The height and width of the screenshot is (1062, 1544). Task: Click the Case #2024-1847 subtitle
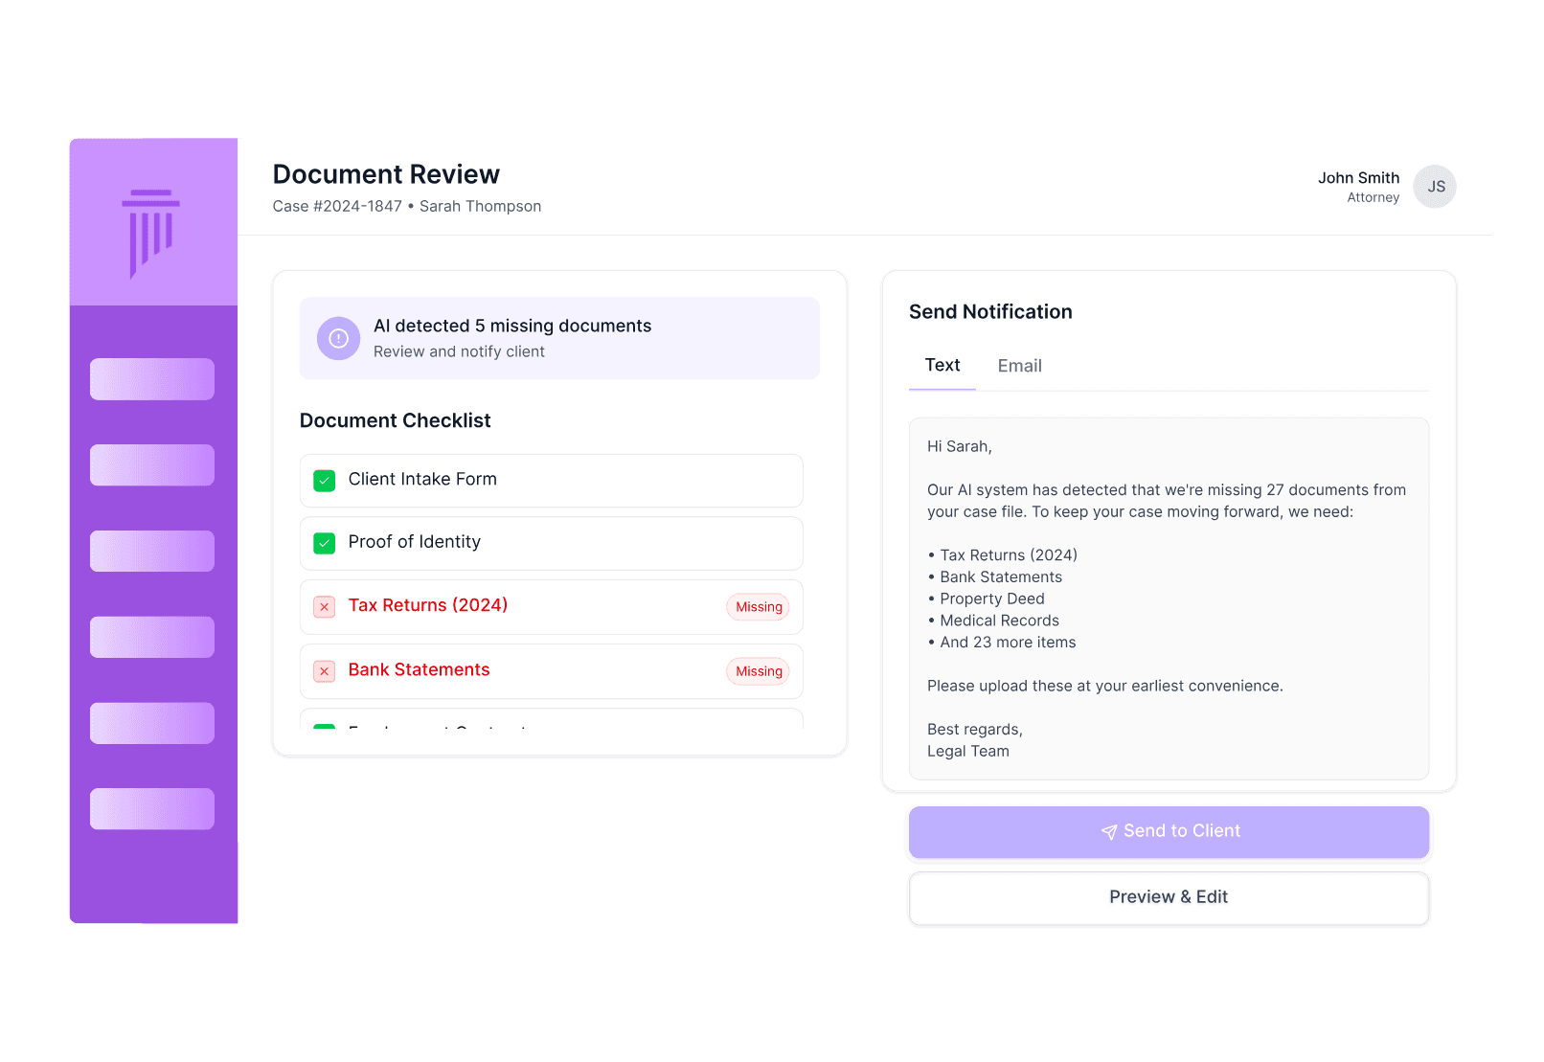tap(407, 206)
